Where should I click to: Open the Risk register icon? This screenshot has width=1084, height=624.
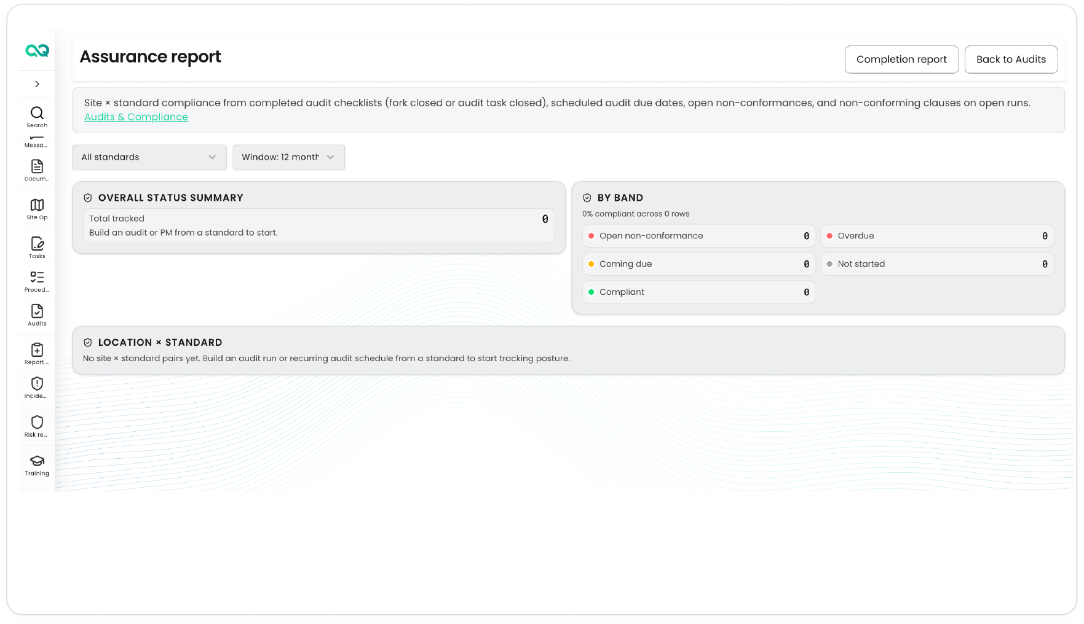click(x=37, y=426)
